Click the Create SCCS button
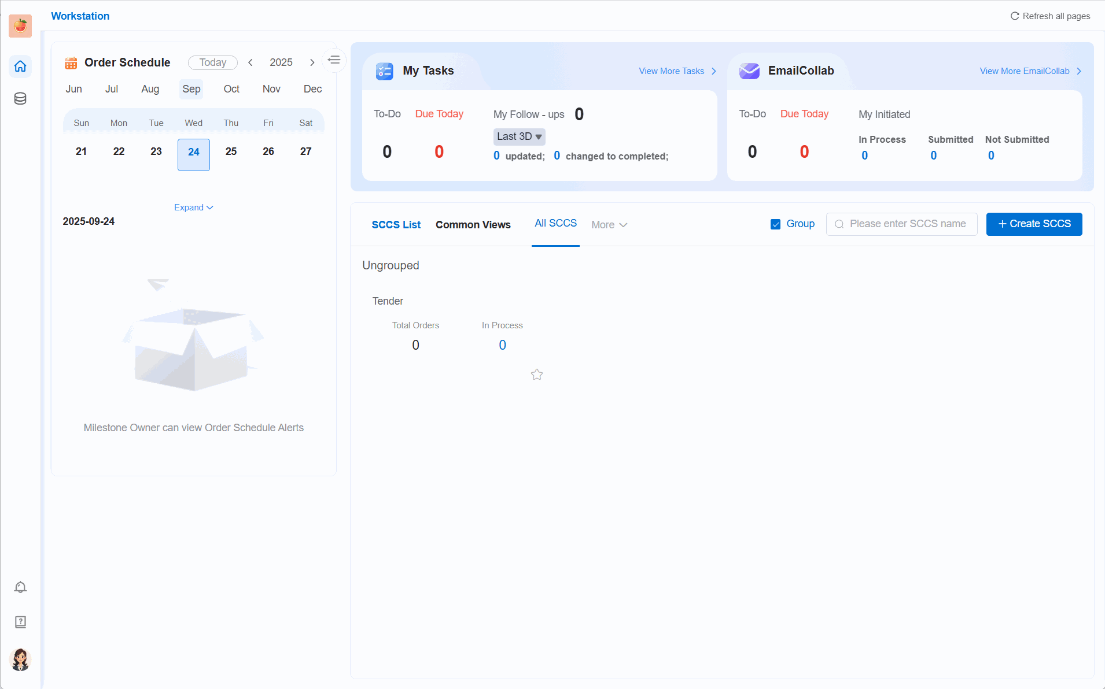The width and height of the screenshot is (1105, 689). 1034,224
